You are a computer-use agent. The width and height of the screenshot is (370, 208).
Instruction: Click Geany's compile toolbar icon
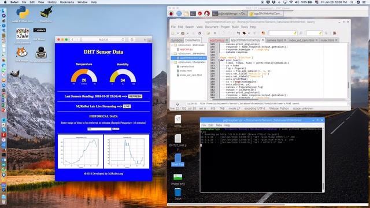pyautogui.click(x=238, y=34)
